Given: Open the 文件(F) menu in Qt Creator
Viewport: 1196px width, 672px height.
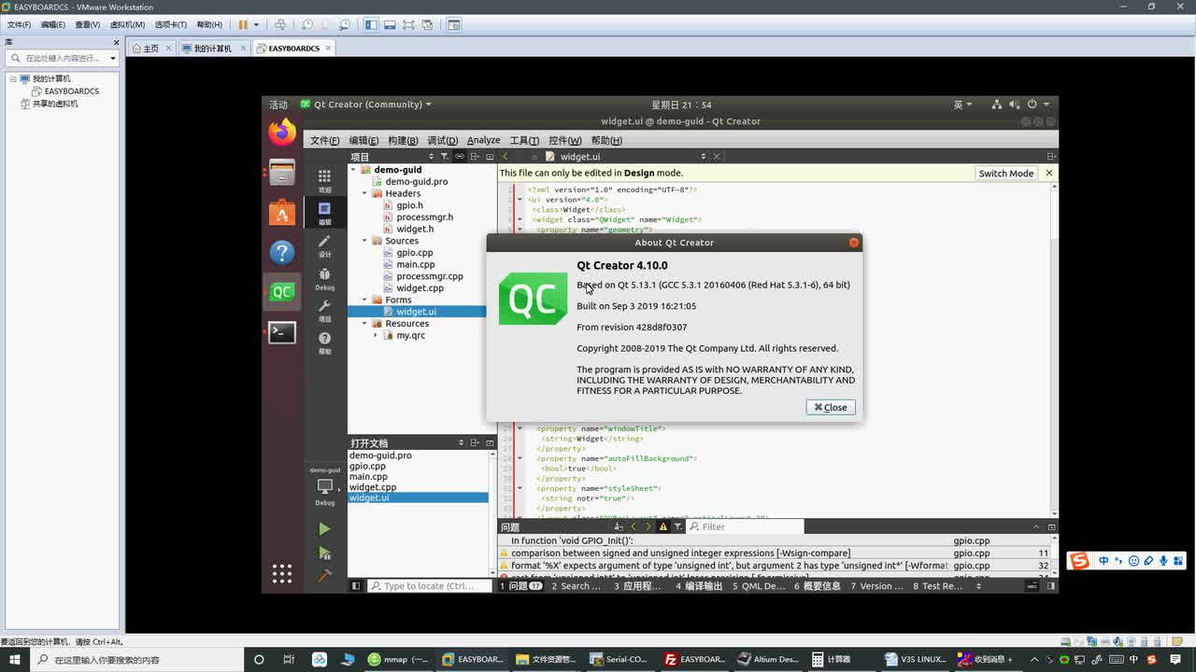Looking at the screenshot, I should click(324, 140).
